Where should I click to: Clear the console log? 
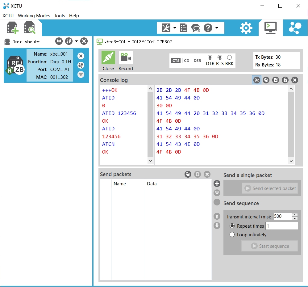click(295, 80)
